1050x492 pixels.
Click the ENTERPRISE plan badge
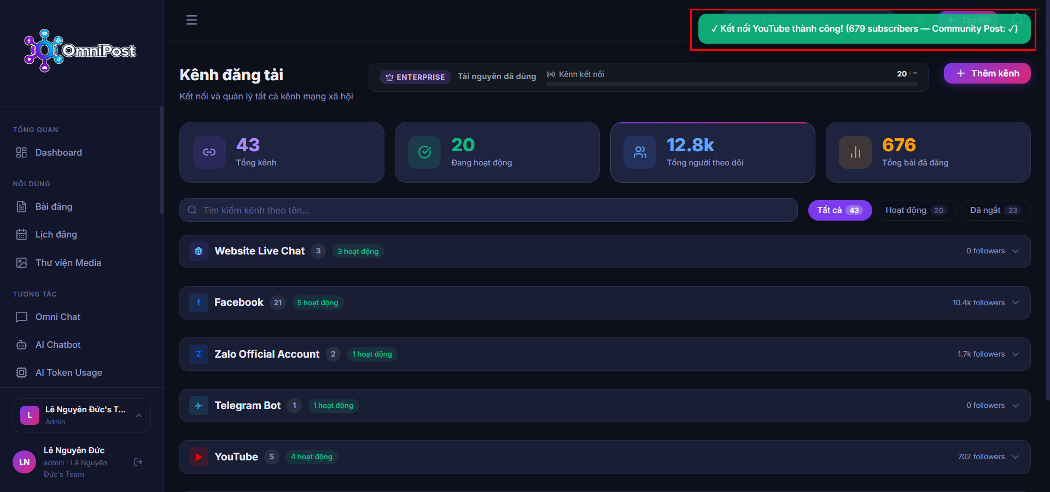click(416, 77)
